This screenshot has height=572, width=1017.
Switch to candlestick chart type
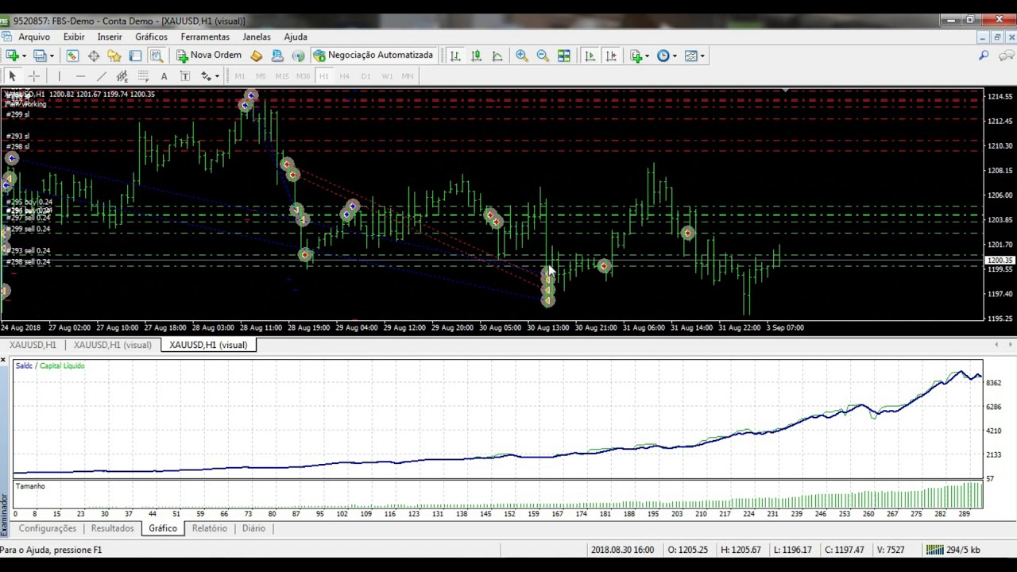[x=476, y=56]
